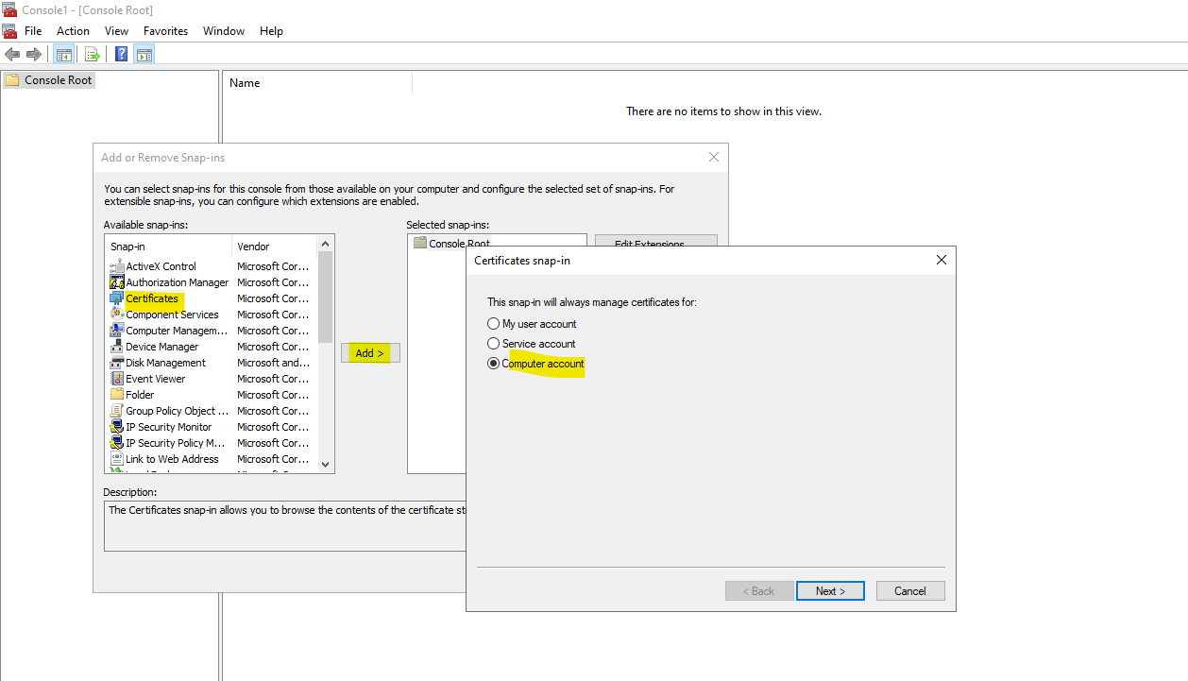Click the Description box text

287,510
